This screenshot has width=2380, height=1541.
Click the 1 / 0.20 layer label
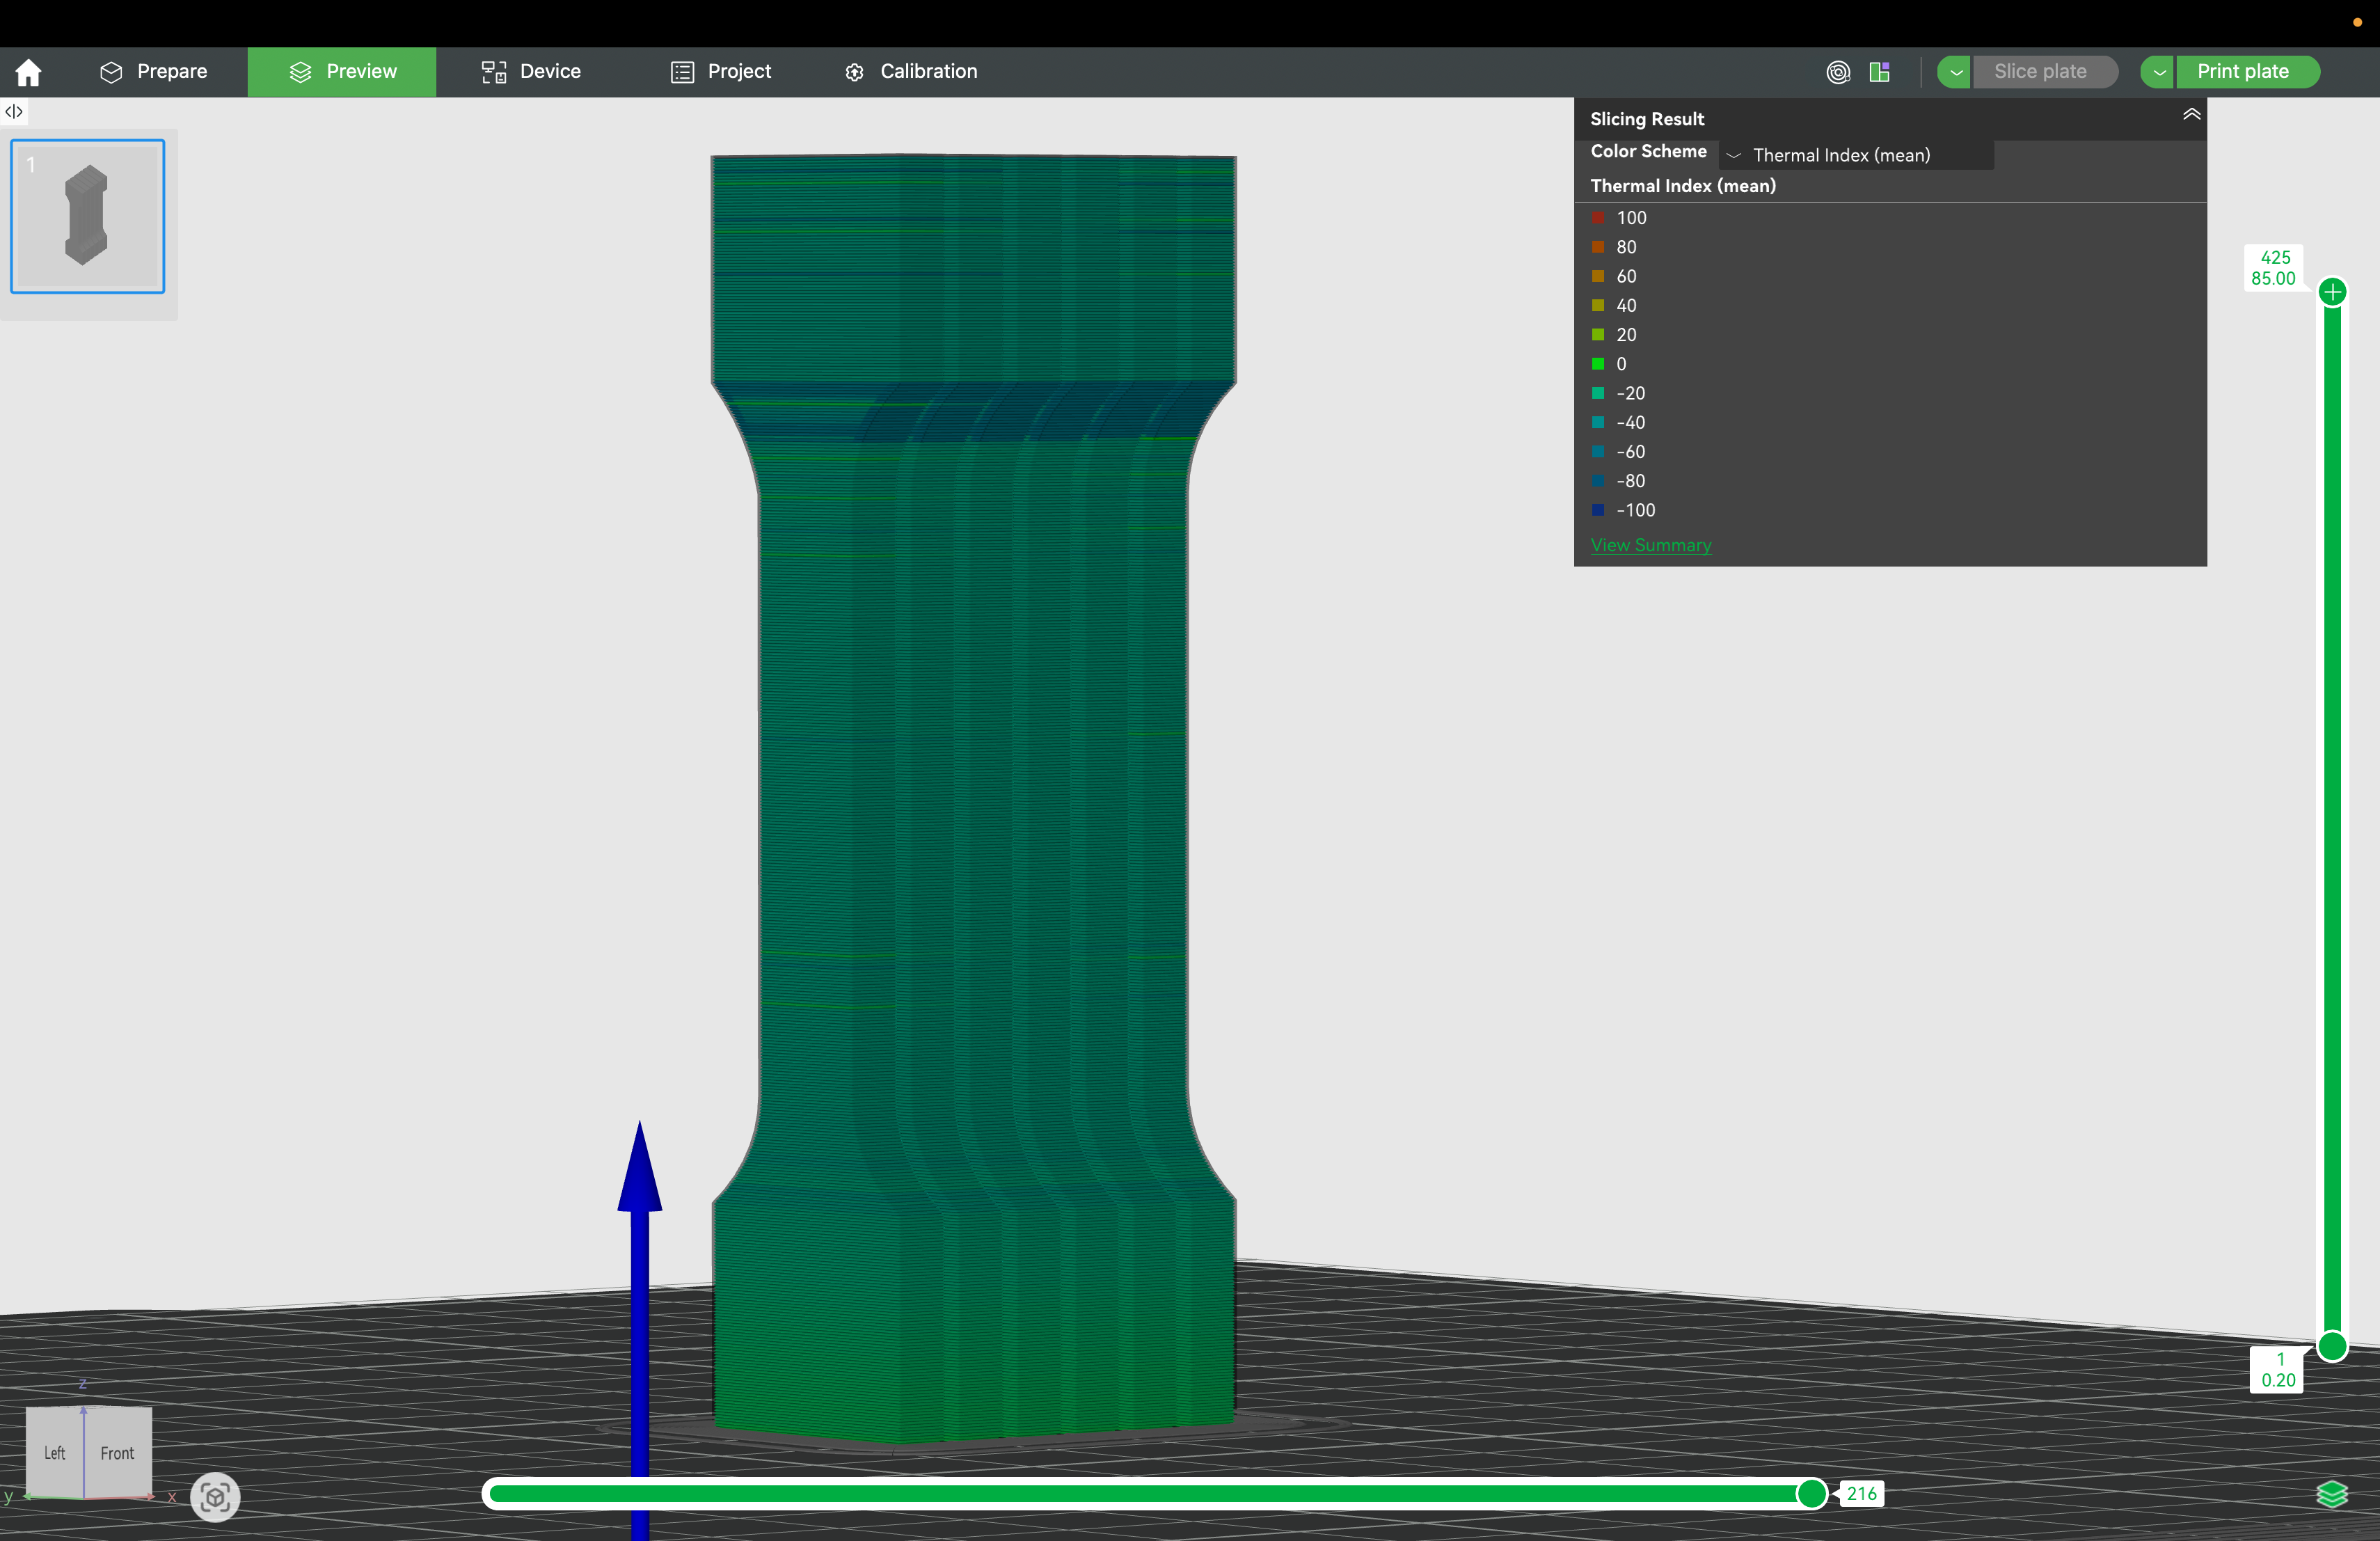pyautogui.click(x=2277, y=1370)
